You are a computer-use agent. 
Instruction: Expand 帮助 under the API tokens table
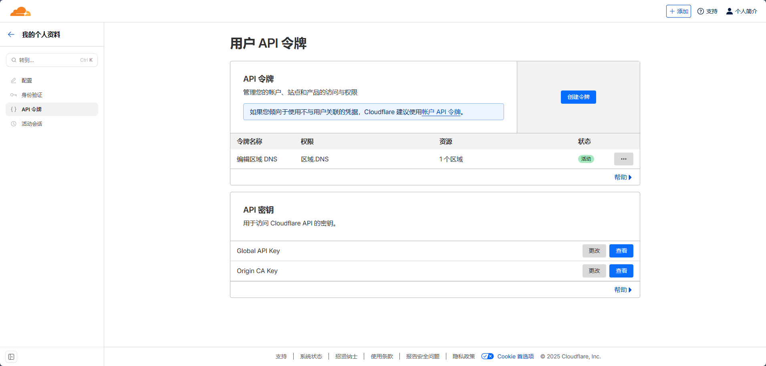[x=623, y=177]
